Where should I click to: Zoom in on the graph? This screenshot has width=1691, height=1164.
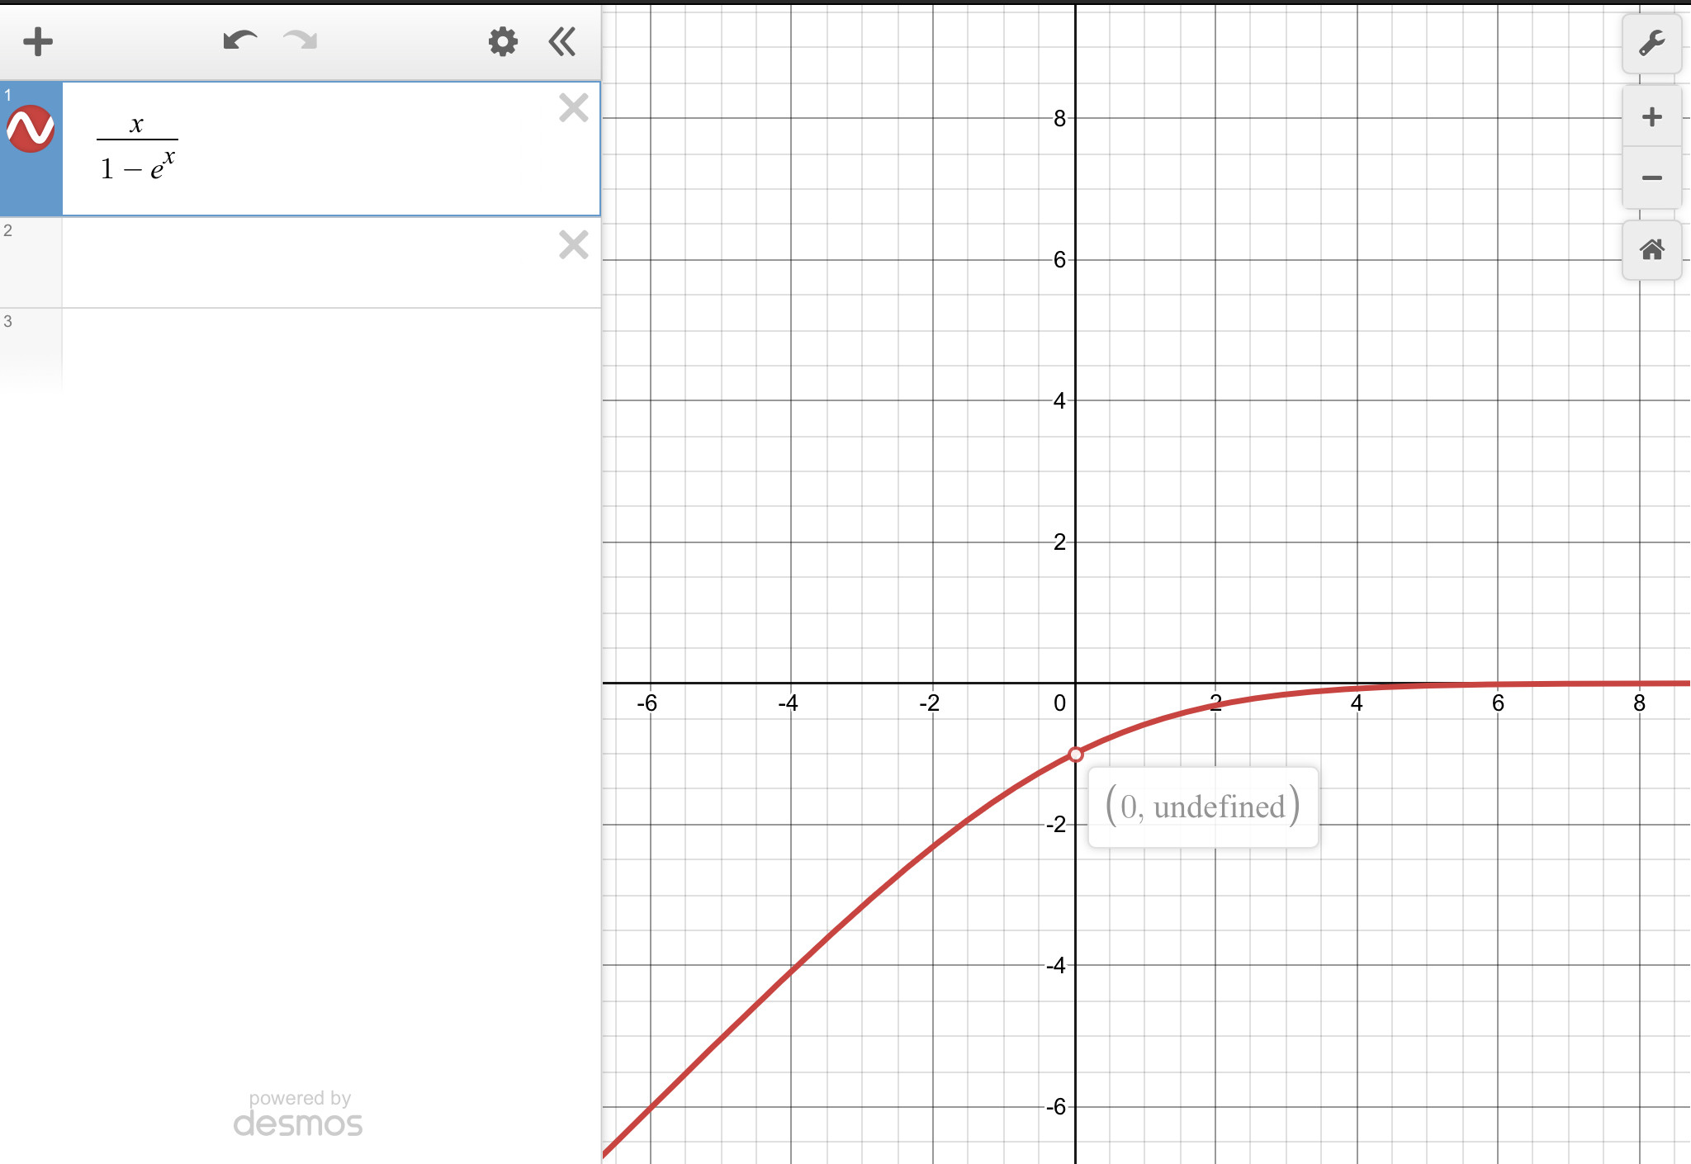click(1651, 117)
